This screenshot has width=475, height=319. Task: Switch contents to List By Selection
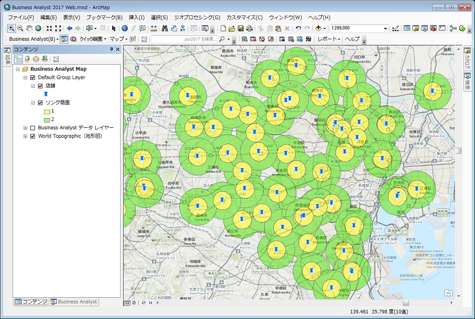coord(45,59)
